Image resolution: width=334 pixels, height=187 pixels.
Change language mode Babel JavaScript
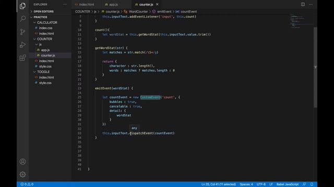[288, 184]
